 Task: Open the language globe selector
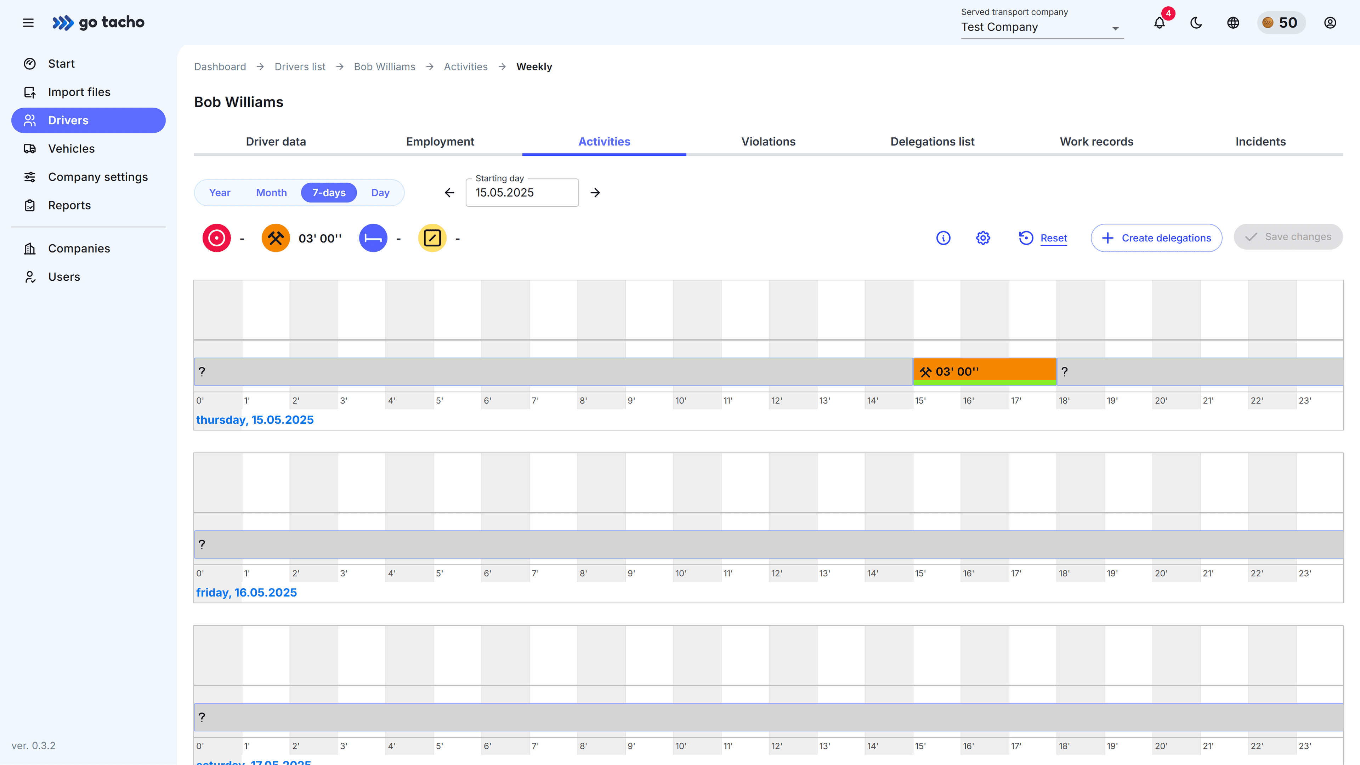tap(1233, 23)
